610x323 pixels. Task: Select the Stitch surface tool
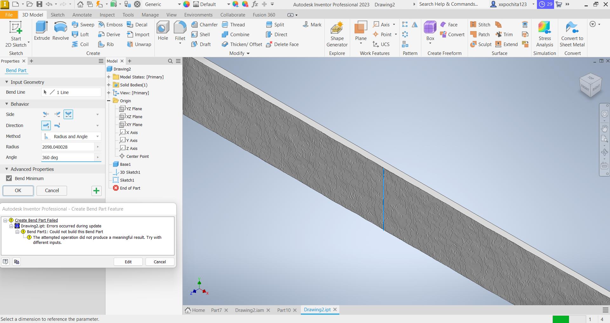(x=480, y=24)
